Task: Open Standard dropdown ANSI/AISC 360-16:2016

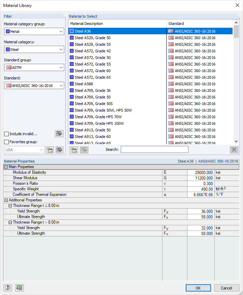Action: pyautogui.click(x=34, y=86)
